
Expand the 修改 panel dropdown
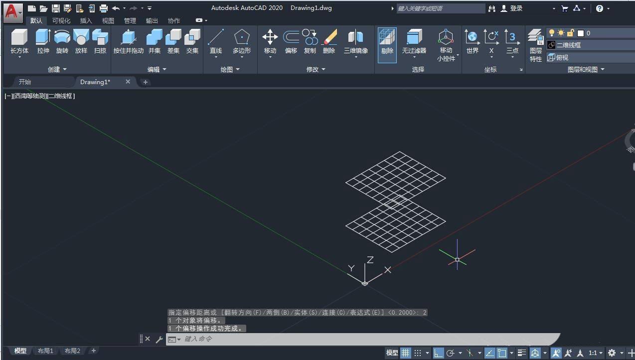[316, 69]
